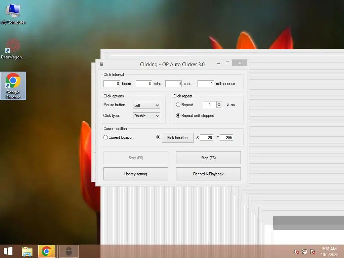Click the Stop (F6) button
Viewport: 344px width, 258px height.
click(208, 158)
